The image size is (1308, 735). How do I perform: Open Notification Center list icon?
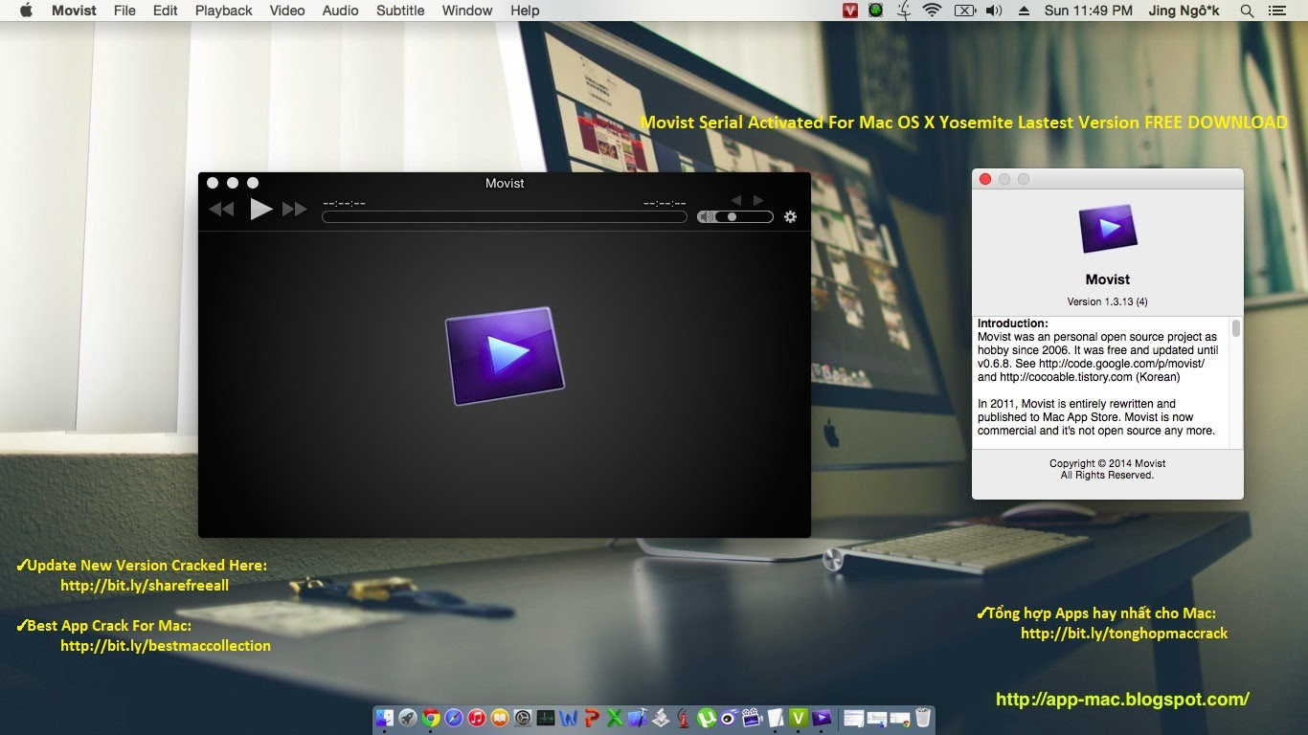pos(1276,11)
